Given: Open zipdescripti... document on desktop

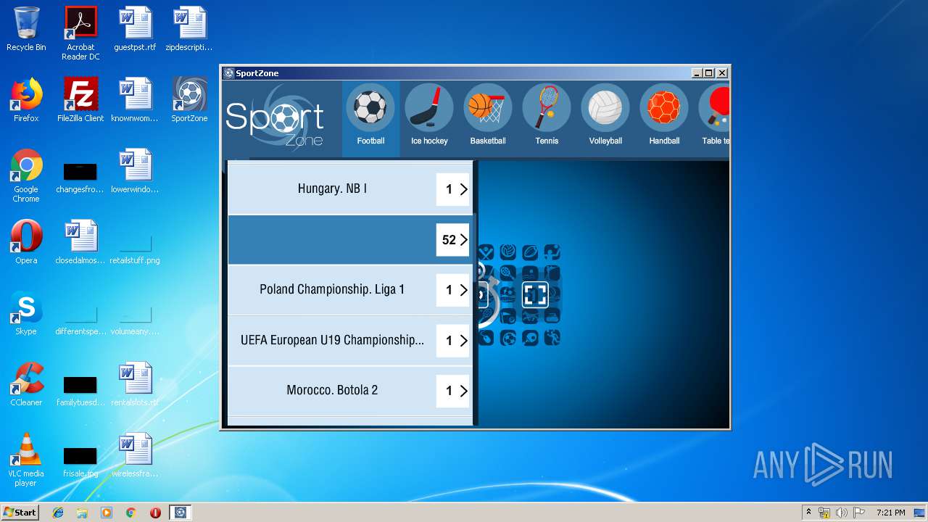Looking at the screenshot, I should 189,29.
